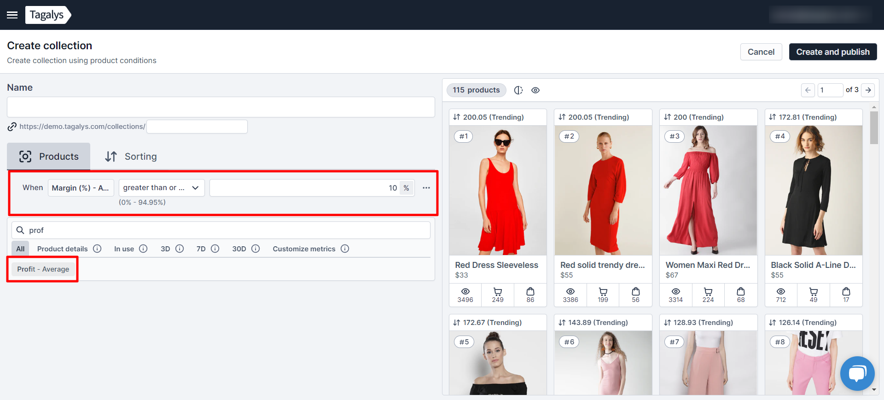Click sort icon on 200.05 Trending card #1
884x400 pixels.
[457, 117]
